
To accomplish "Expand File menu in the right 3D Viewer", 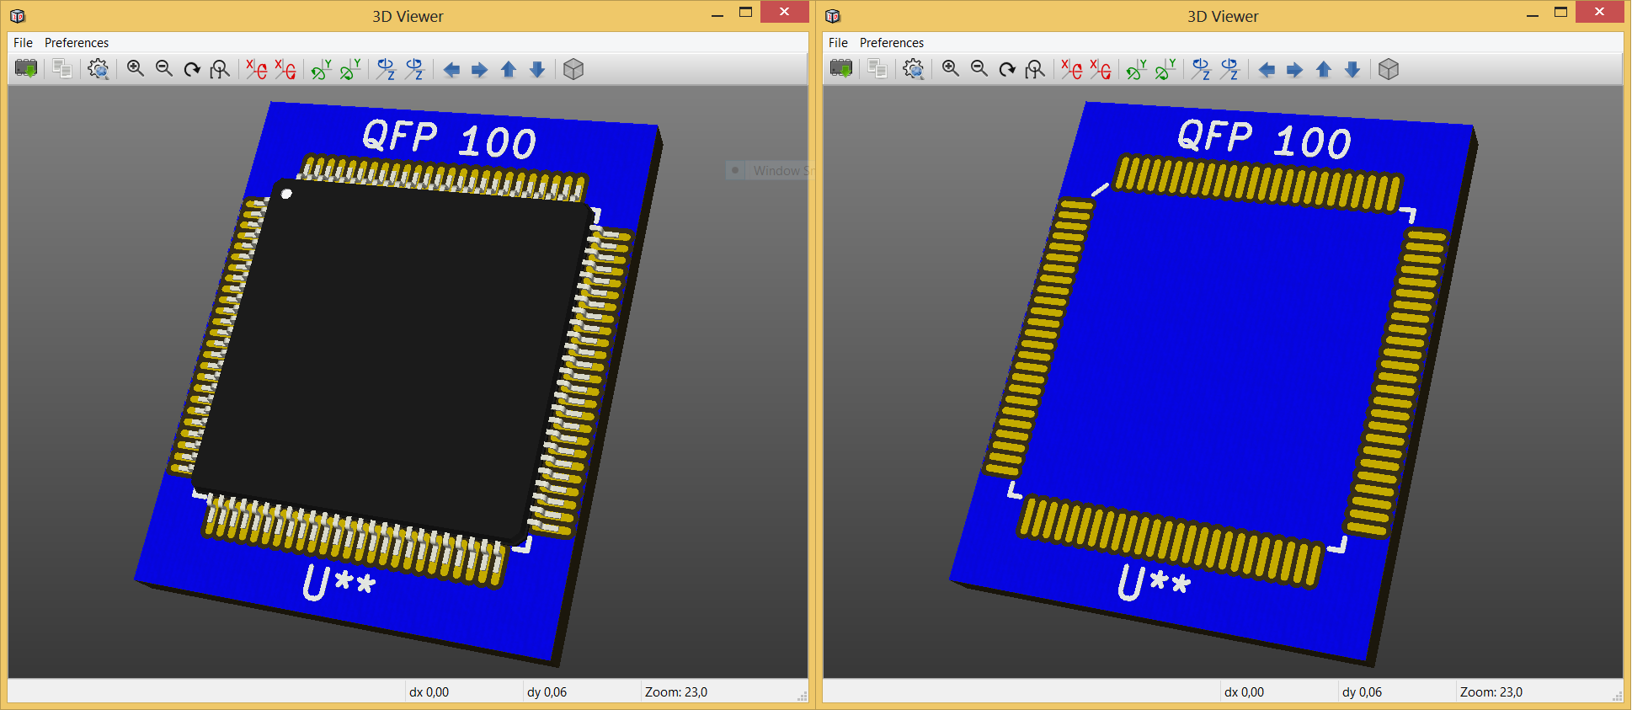I will coord(838,43).
